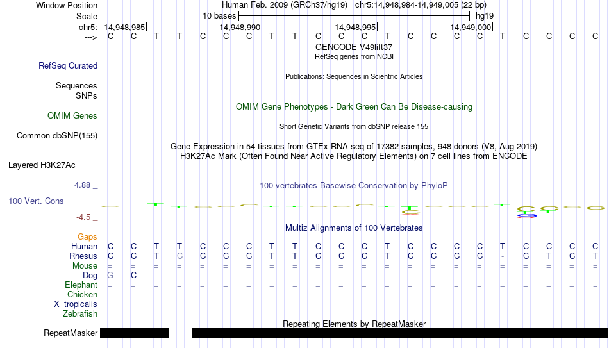
Task: Click the RepeatMasker track label
Action: click(x=71, y=333)
